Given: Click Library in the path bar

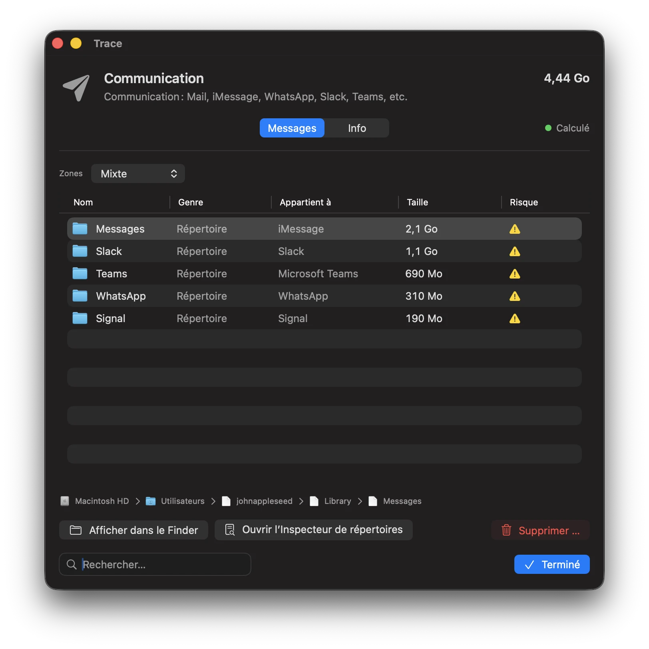Looking at the screenshot, I should [x=338, y=501].
